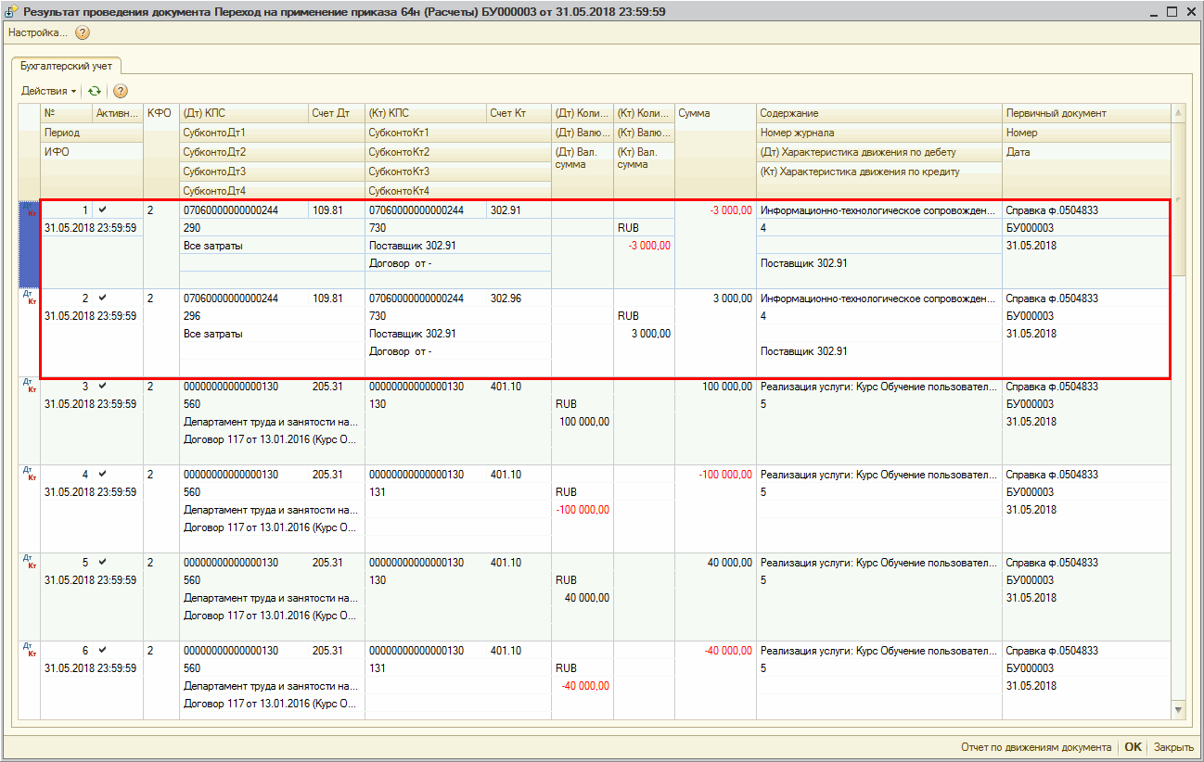Select the RUB currency cell in row 5
The height and width of the screenshot is (762, 1204).
(583, 580)
